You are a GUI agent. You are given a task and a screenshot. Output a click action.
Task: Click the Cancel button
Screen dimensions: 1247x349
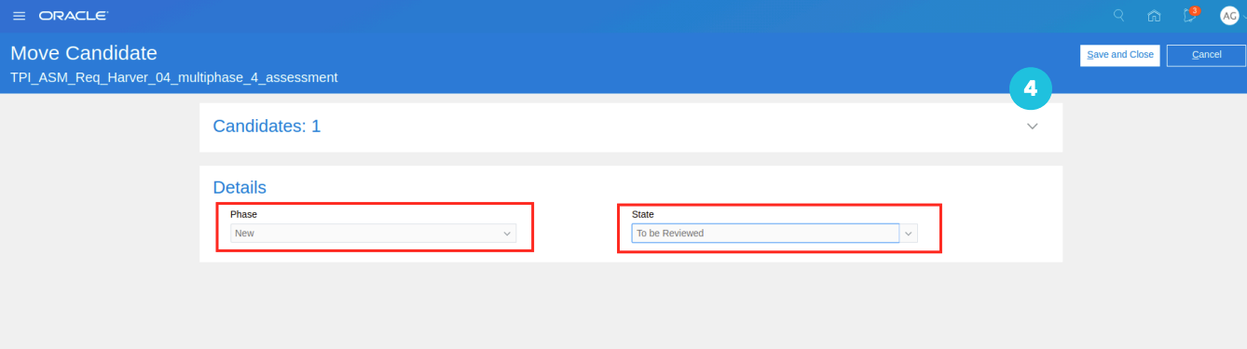(x=1206, y=55)
